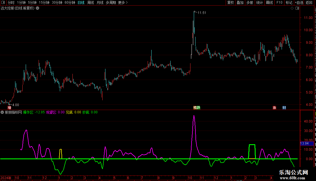Select the 60分钟 period
This screenshot has height=181, width=316.
[x=70, y=3]
